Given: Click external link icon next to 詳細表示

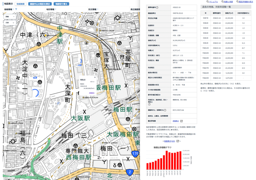Looking at the screenshot, I should tap(181, 121).
